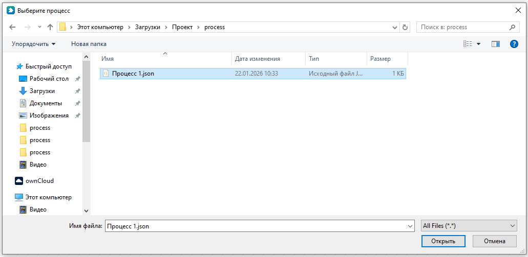Image resolution: width=528 pixels, height=257 pixels.
Task: Open the Упорядочить menu
Action: pyautogui.click(x=34, y=44)
